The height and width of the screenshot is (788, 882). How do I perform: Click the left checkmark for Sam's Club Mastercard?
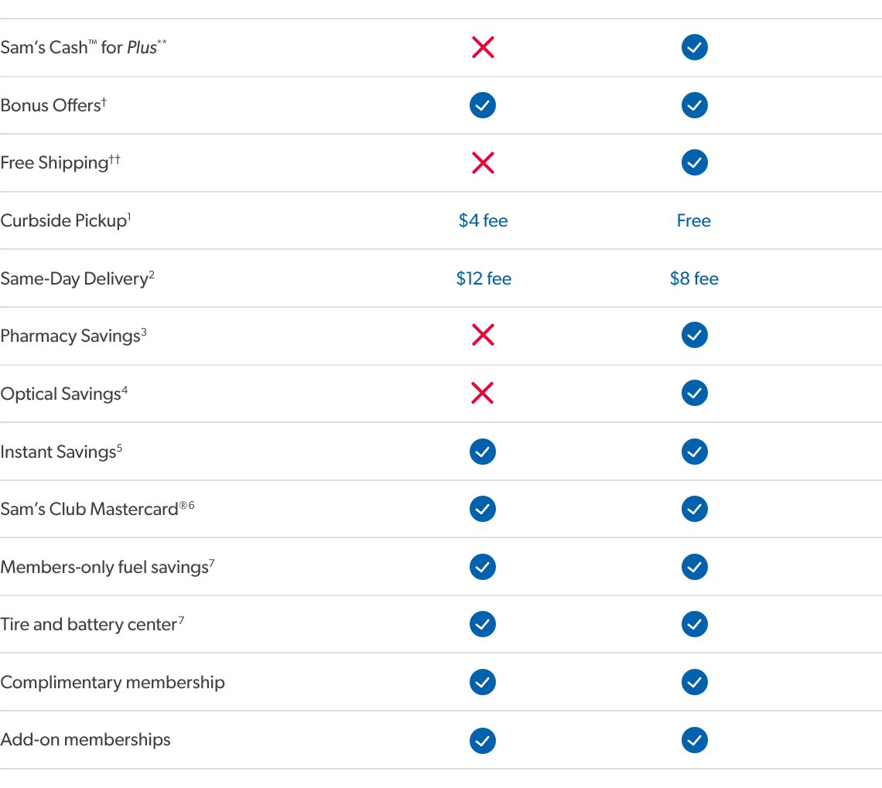[x=483, y=509]
